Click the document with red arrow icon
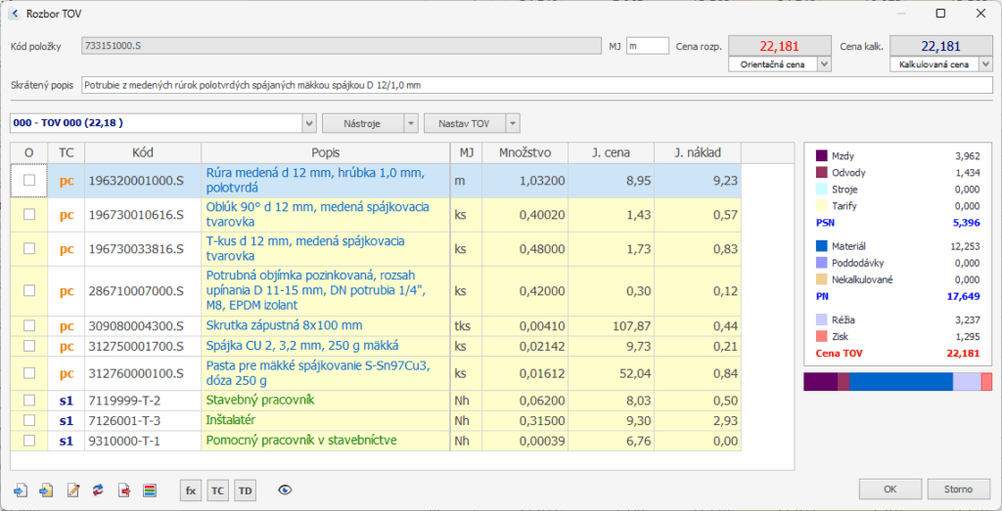Image resolution: width=1002 pixels, height=511 pixels. pos(124,490)
